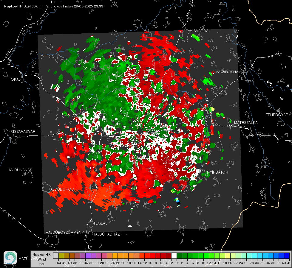Click road number 36 near Tiszavasvári
This screenshot has height=268, width=292.
click(x=18, y=137)
